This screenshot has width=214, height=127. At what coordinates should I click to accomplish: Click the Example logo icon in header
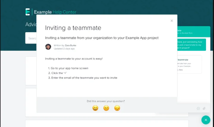pos(28,12)
